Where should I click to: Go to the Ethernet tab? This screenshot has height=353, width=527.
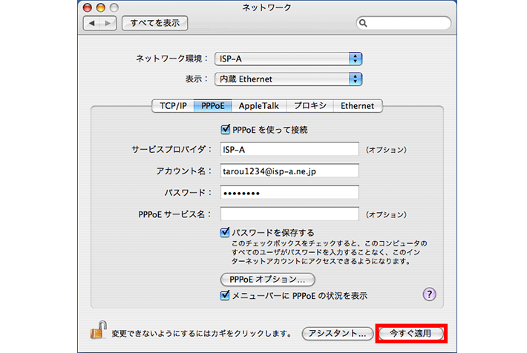pos(358,105)
